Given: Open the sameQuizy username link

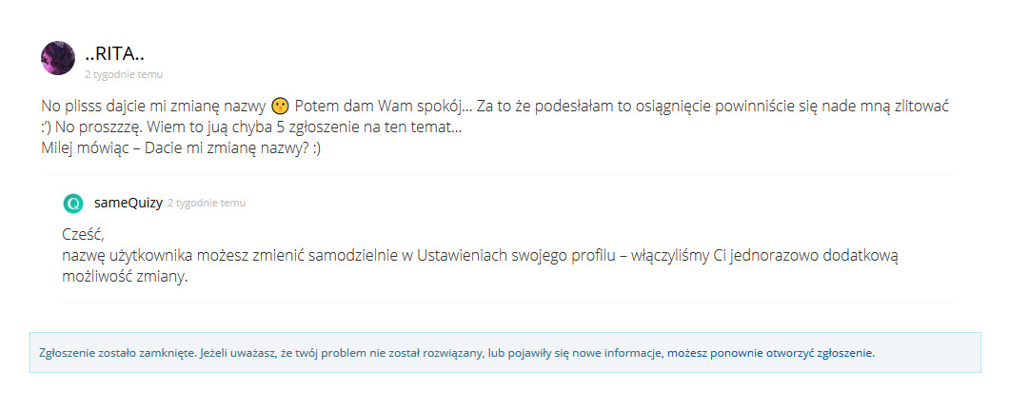Looking at the screenshot, I should tap(129, 203).
